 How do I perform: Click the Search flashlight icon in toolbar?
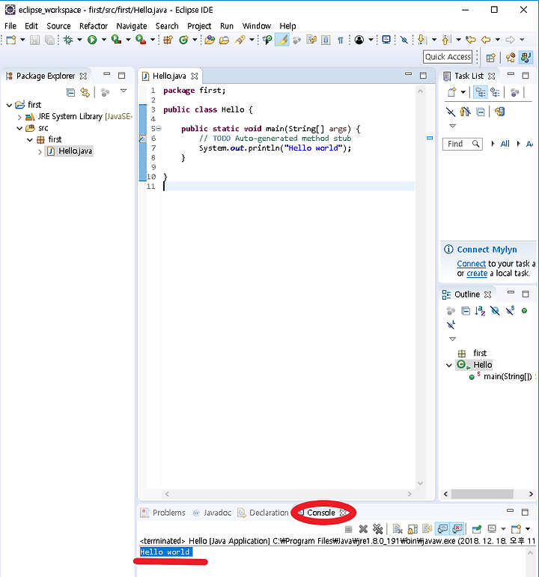[x=240, y=40]
